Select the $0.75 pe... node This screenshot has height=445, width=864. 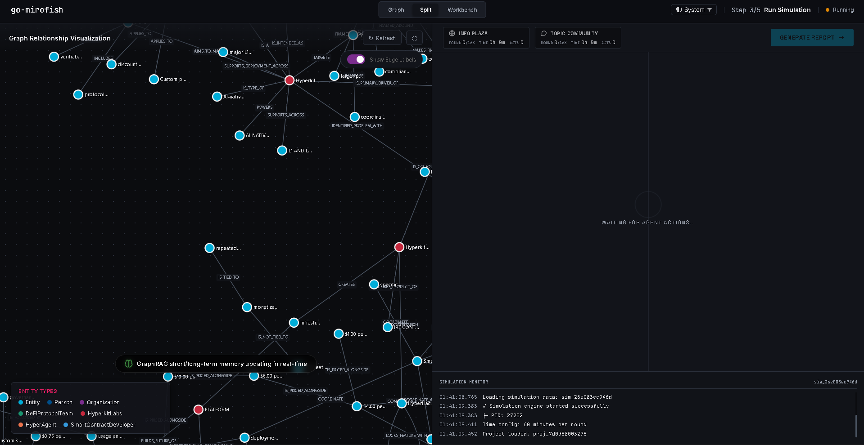(x=36, y=436)
